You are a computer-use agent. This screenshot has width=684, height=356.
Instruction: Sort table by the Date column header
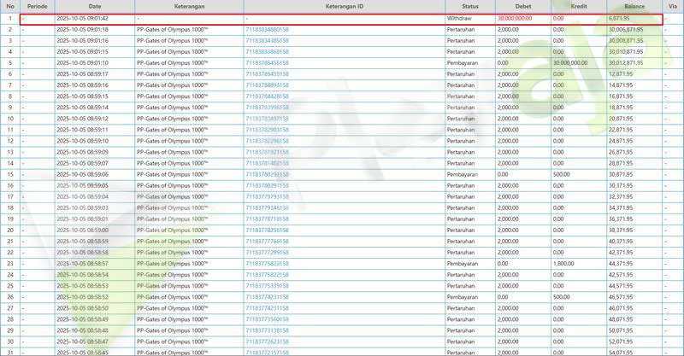(x=93, y=6)
